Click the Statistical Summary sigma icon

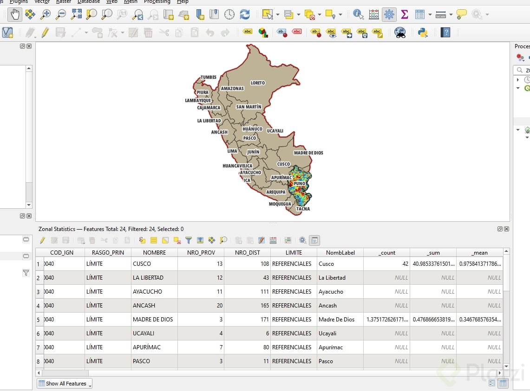(405, 14)
